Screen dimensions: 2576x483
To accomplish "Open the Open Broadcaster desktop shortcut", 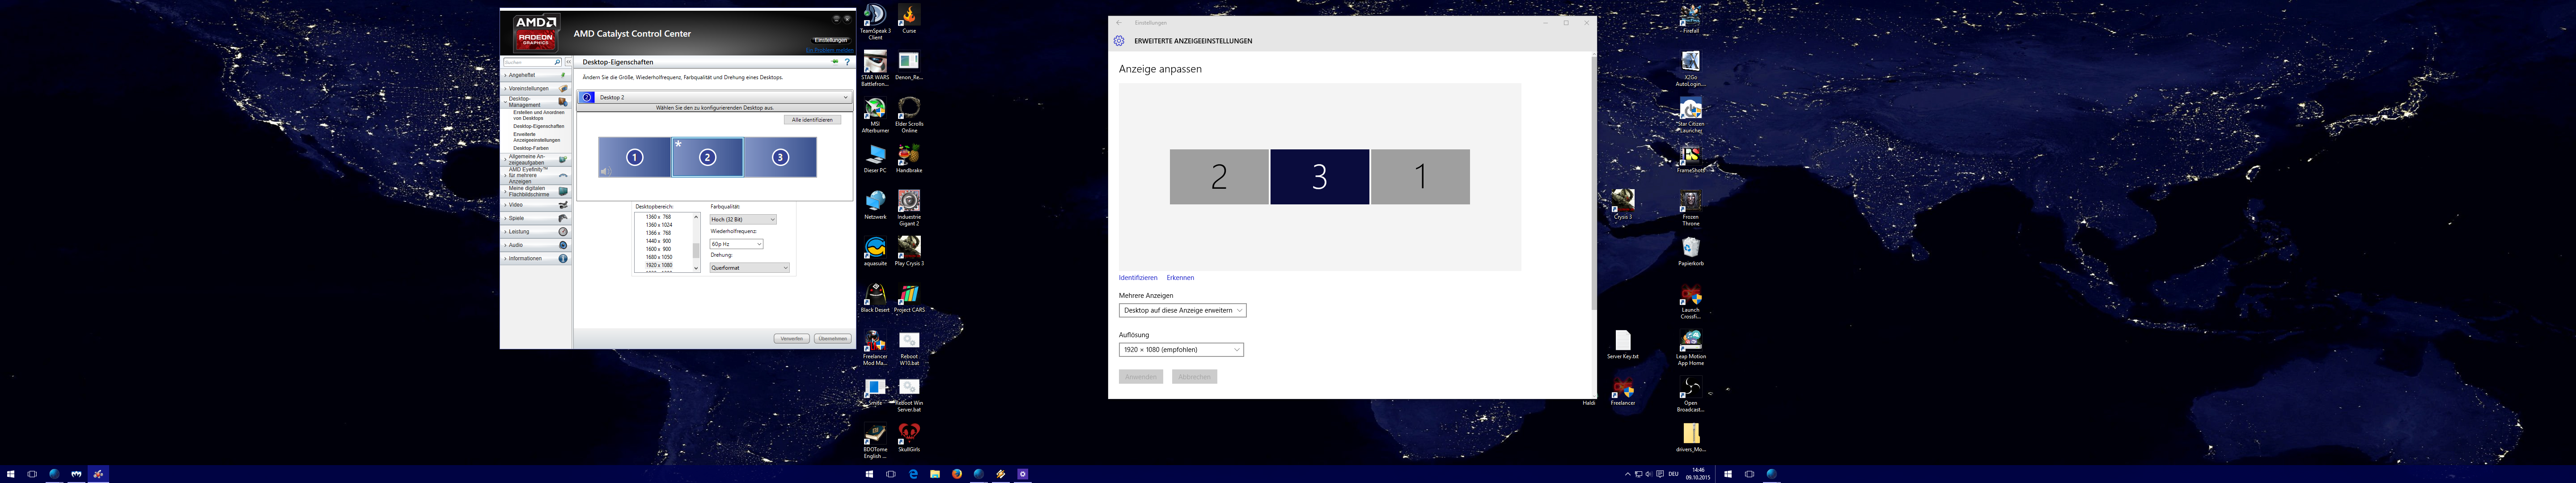I will [1690, 394].
